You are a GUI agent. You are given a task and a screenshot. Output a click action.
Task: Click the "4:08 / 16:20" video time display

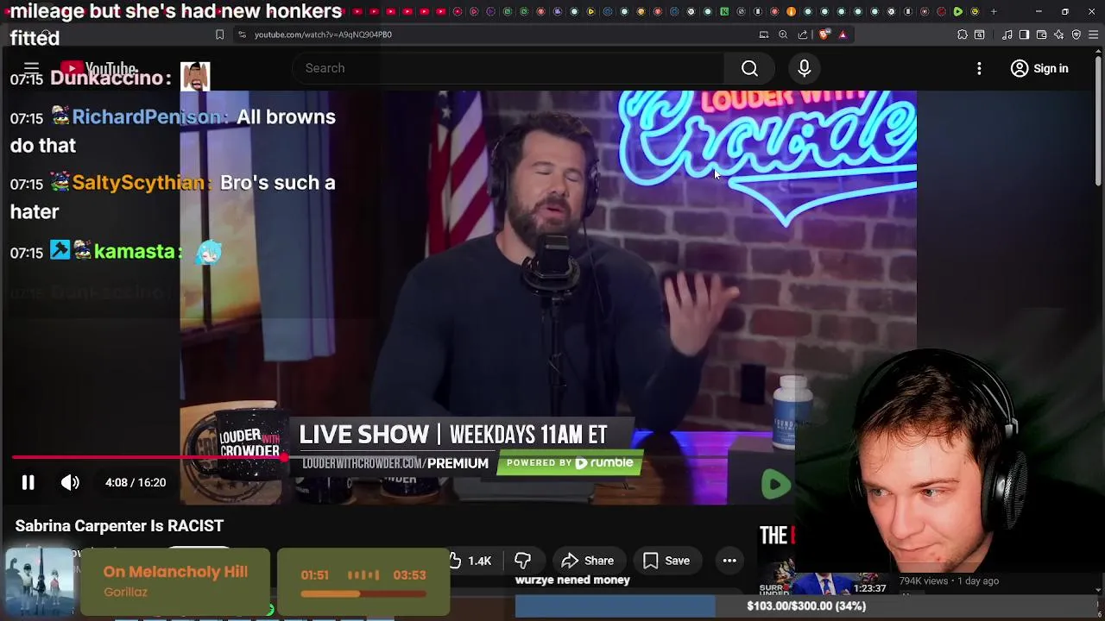(136, 483)
